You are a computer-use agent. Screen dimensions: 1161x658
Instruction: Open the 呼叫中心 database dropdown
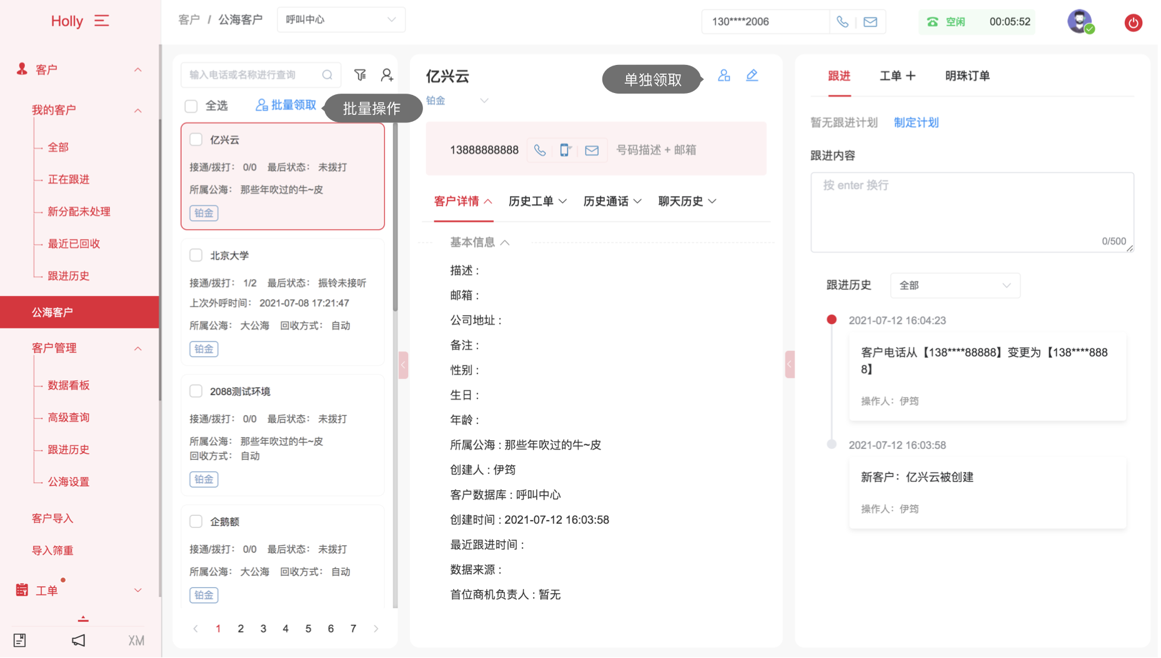click(x=341, y=20)
